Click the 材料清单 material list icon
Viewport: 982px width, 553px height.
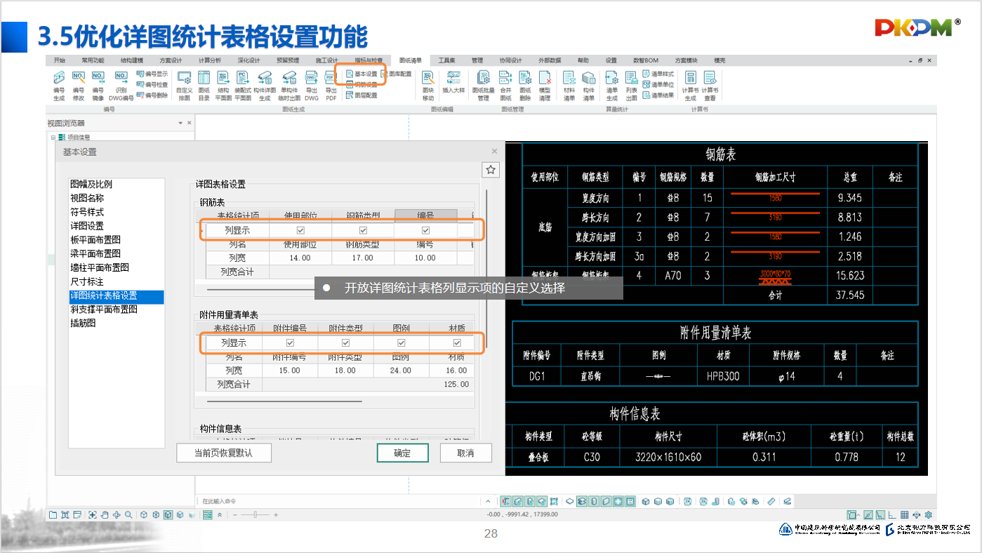569,85
